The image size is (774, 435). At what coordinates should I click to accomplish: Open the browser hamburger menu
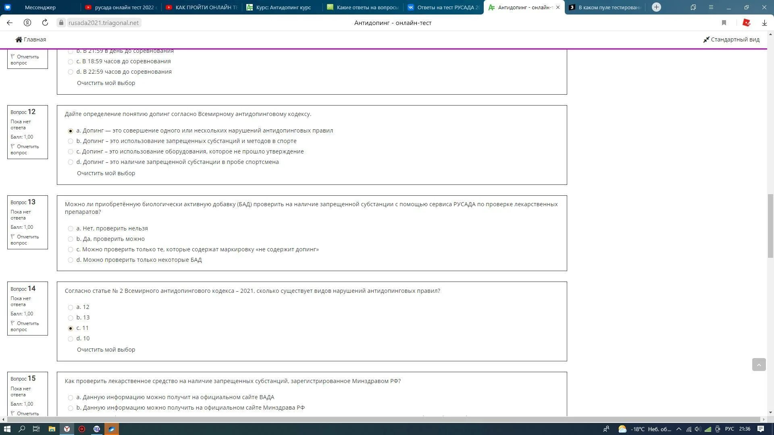click(x=711, y=7)
